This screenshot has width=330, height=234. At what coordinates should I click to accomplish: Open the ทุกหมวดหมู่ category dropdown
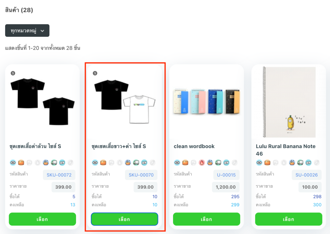[x=27, y=31]
